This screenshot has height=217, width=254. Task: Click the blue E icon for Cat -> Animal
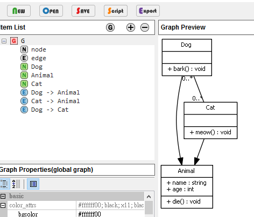pos(24,101)
